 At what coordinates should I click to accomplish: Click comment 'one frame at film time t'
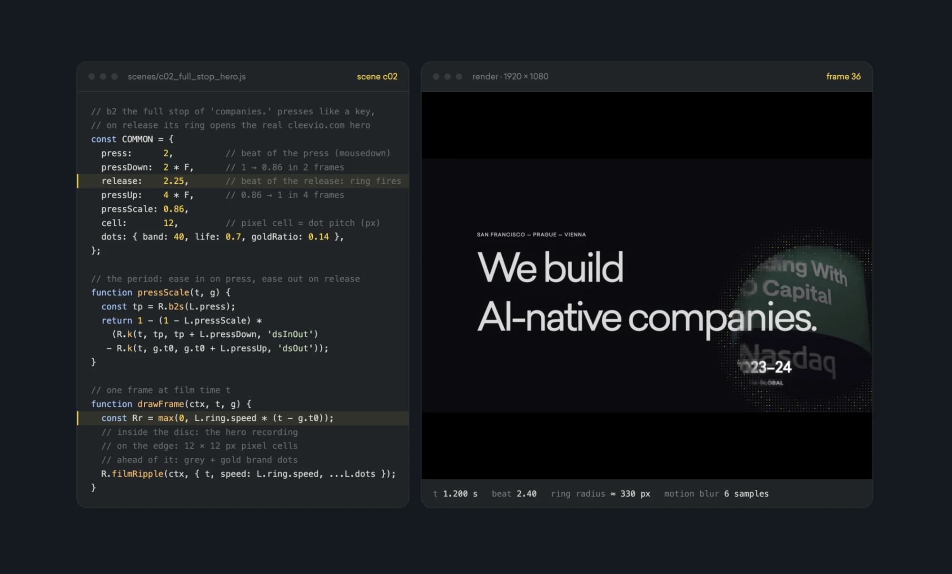point(161,390)
